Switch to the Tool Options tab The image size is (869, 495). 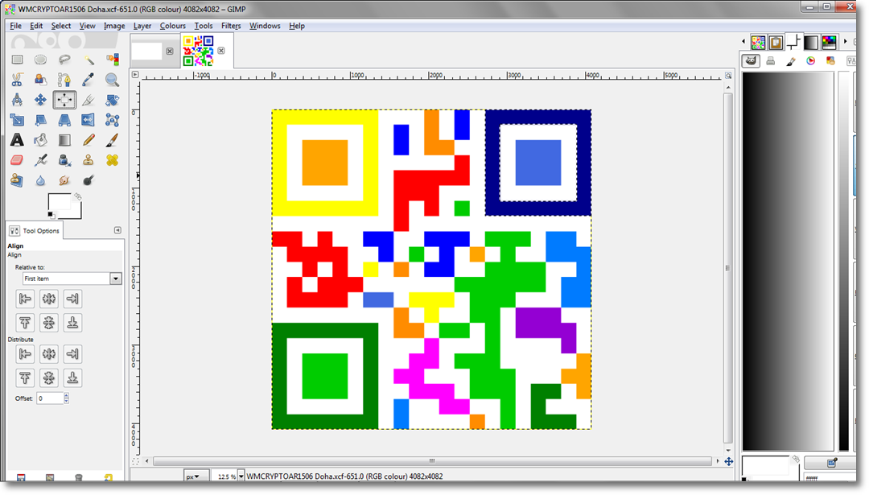(x=35, y=230)
